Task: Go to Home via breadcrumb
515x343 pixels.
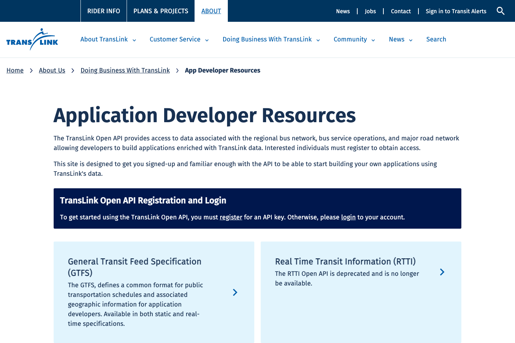Action: click(15, 70)
